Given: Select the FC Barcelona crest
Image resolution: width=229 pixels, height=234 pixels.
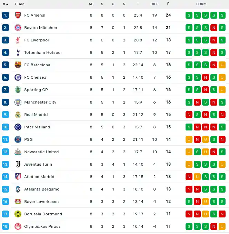Looking at the screenshot, I should pos(18,65).
